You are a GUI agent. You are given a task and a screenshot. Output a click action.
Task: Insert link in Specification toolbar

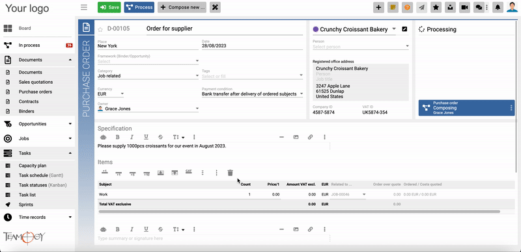pyautogui.click(x=311, y=137)
